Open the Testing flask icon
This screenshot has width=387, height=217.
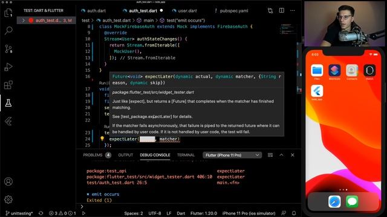8,103
